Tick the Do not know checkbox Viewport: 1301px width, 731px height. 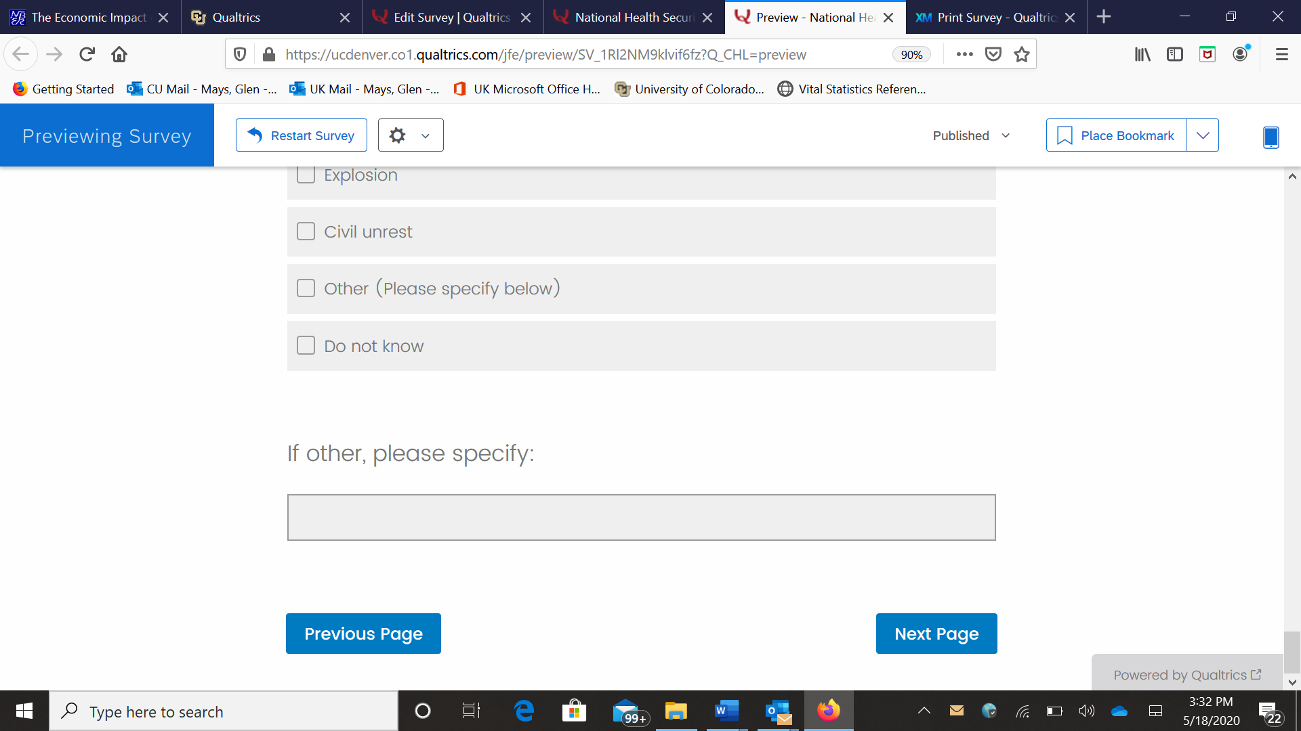tap(306, 346)
